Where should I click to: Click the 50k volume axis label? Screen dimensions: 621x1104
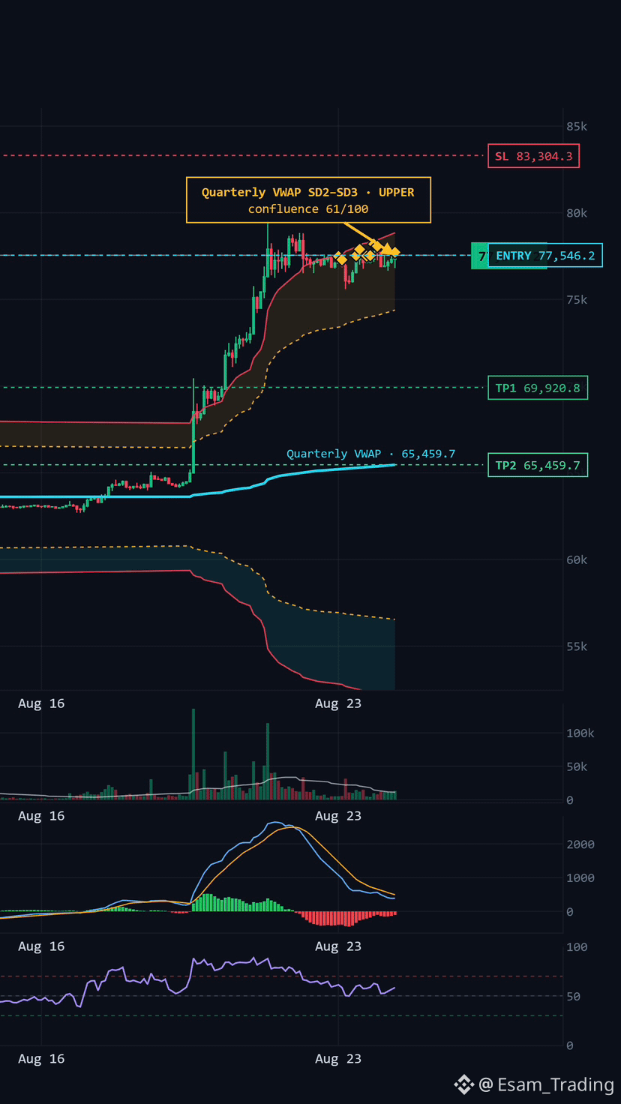(x=577, y=766)
